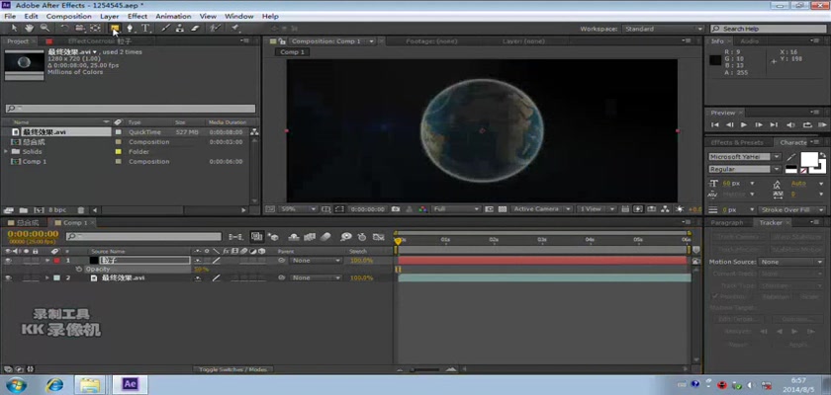Select the Rotation tool
This screenshot has width=831, height=395.
tap(64, 29)
